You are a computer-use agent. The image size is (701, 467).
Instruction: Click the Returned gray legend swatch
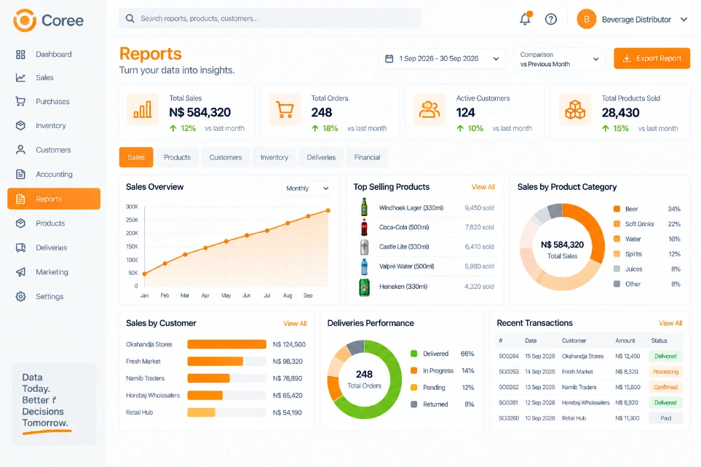(x=414, y=404)
